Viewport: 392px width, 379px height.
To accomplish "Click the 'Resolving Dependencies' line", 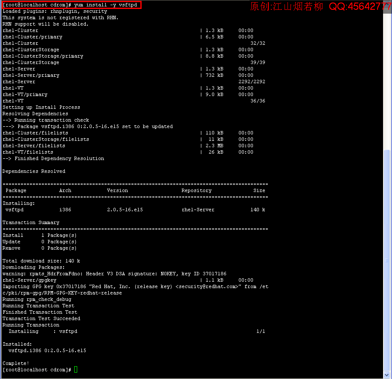I will click(x=35, y=114).
